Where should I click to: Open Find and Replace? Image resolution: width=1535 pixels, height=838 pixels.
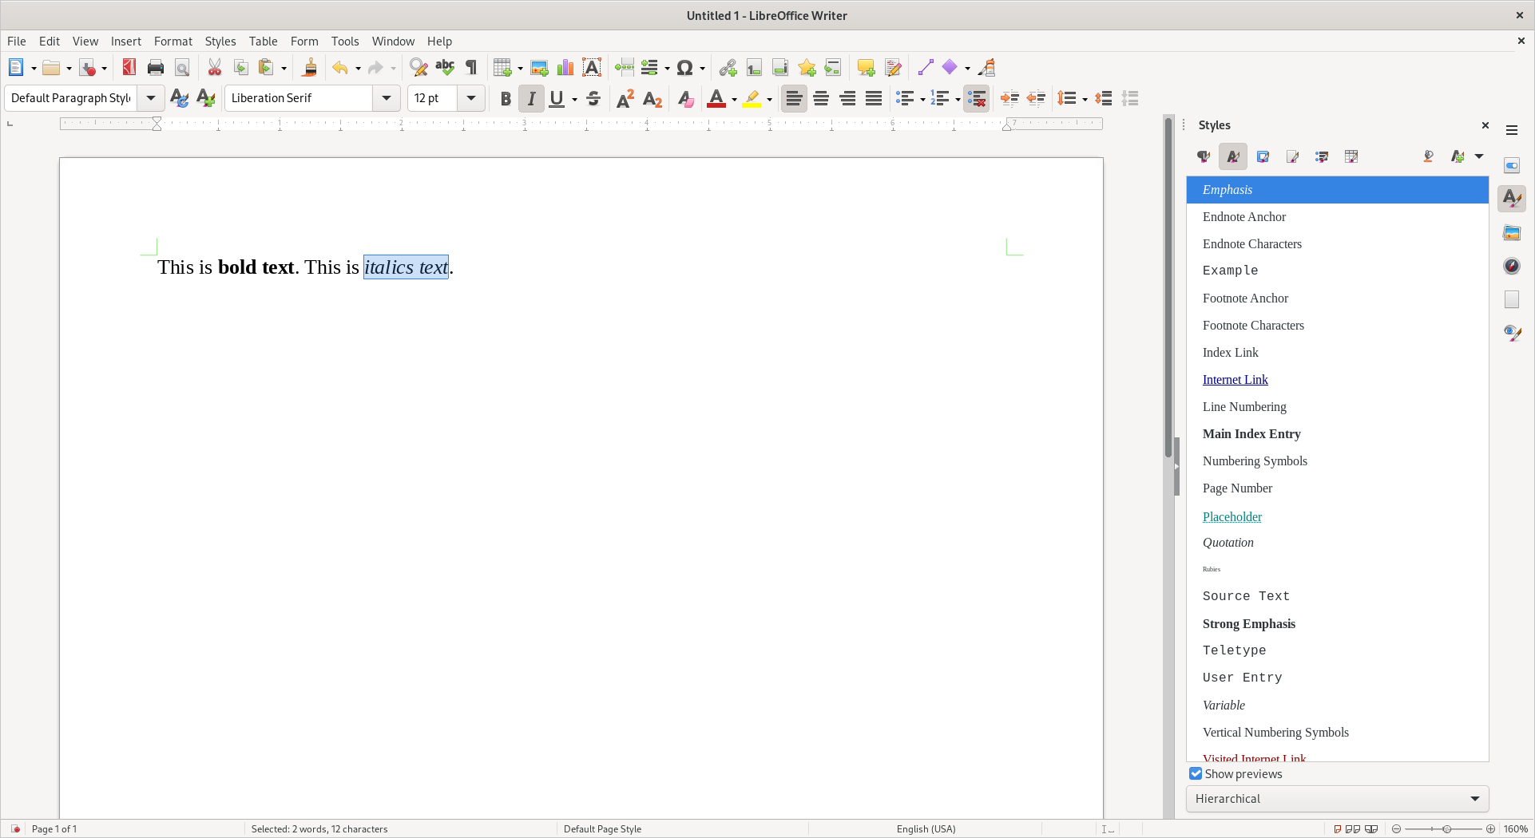[x=418, y=67]
